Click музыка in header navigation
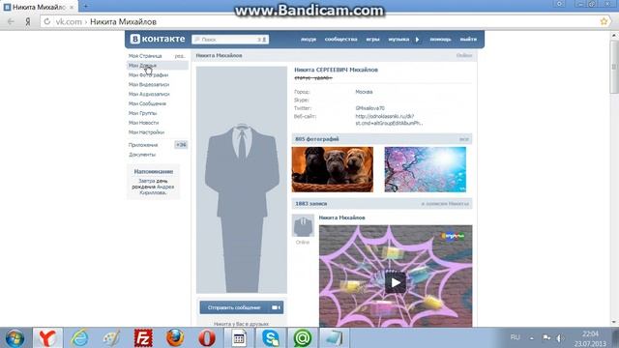Screen dimensions: 619x348 (398, 39)
